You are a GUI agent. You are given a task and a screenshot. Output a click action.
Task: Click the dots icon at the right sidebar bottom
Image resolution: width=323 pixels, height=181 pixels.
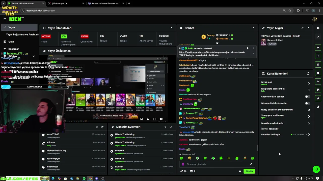(318, 107)
